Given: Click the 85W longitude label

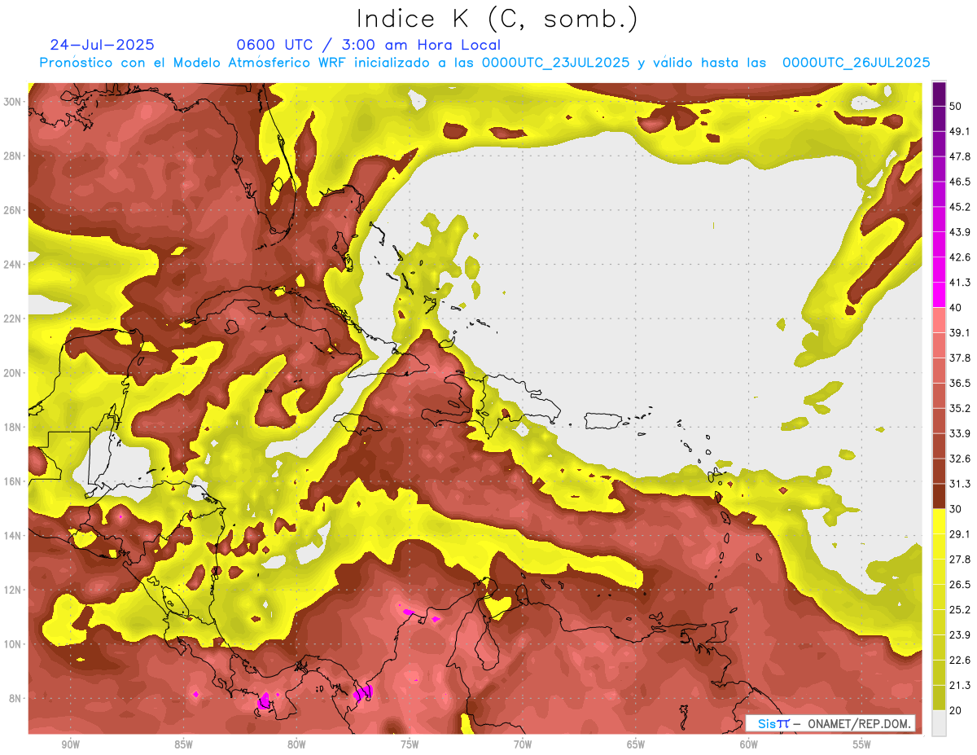Looking at the screenshot, I should tap(183, 745).
